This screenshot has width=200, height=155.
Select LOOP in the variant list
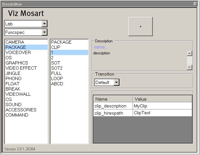point(57,78)
